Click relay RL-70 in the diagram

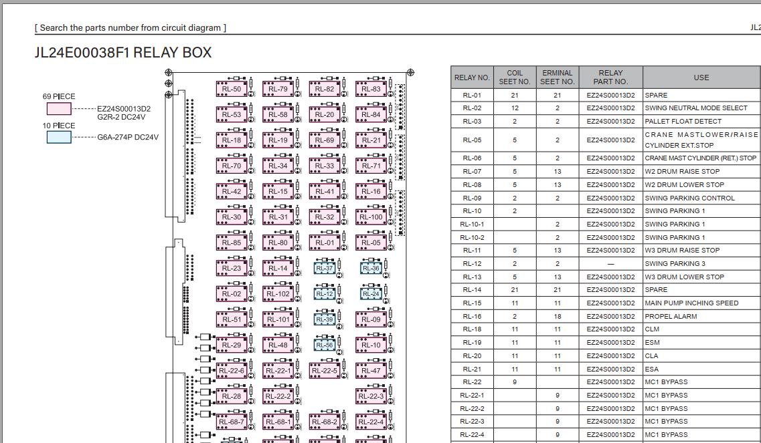(x=232, y=165)
